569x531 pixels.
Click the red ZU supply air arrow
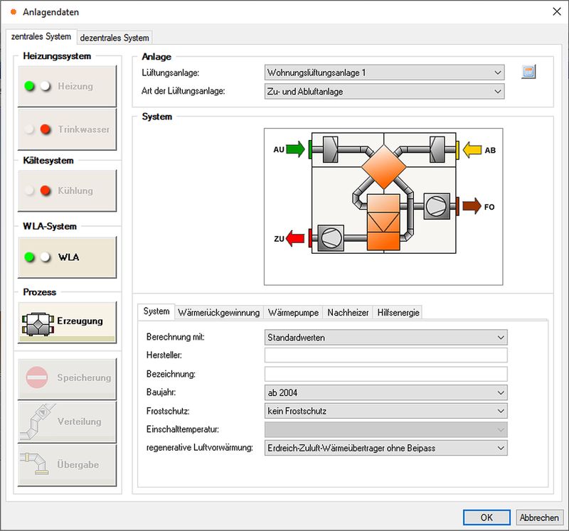point(296,238)
